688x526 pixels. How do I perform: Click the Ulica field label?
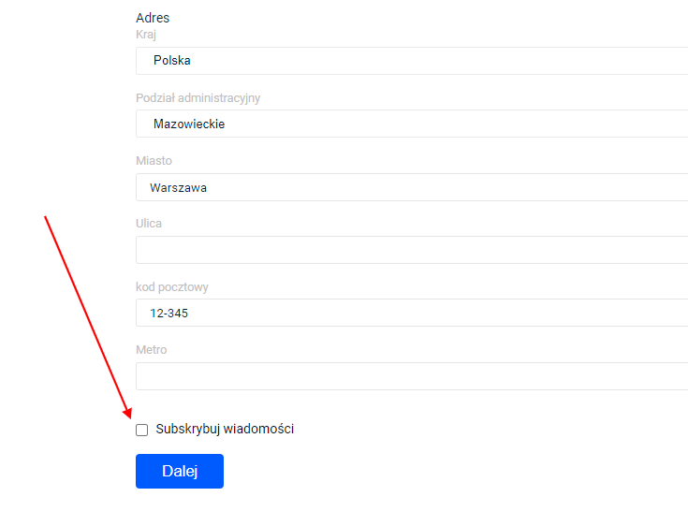(149, 224)
